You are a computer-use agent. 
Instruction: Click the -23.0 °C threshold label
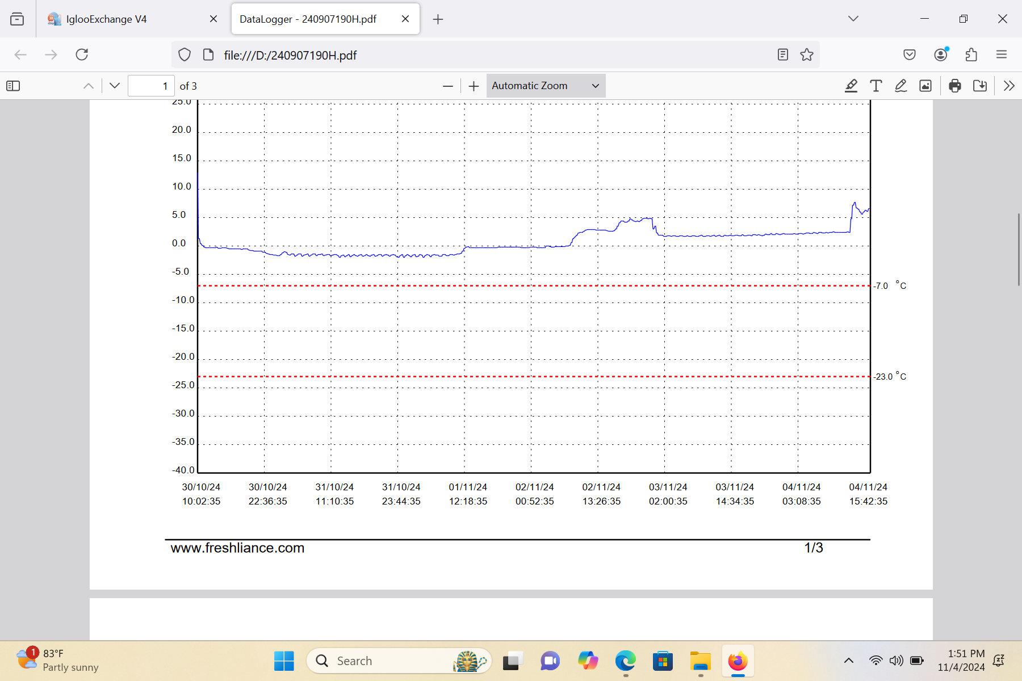pos(890,376)
